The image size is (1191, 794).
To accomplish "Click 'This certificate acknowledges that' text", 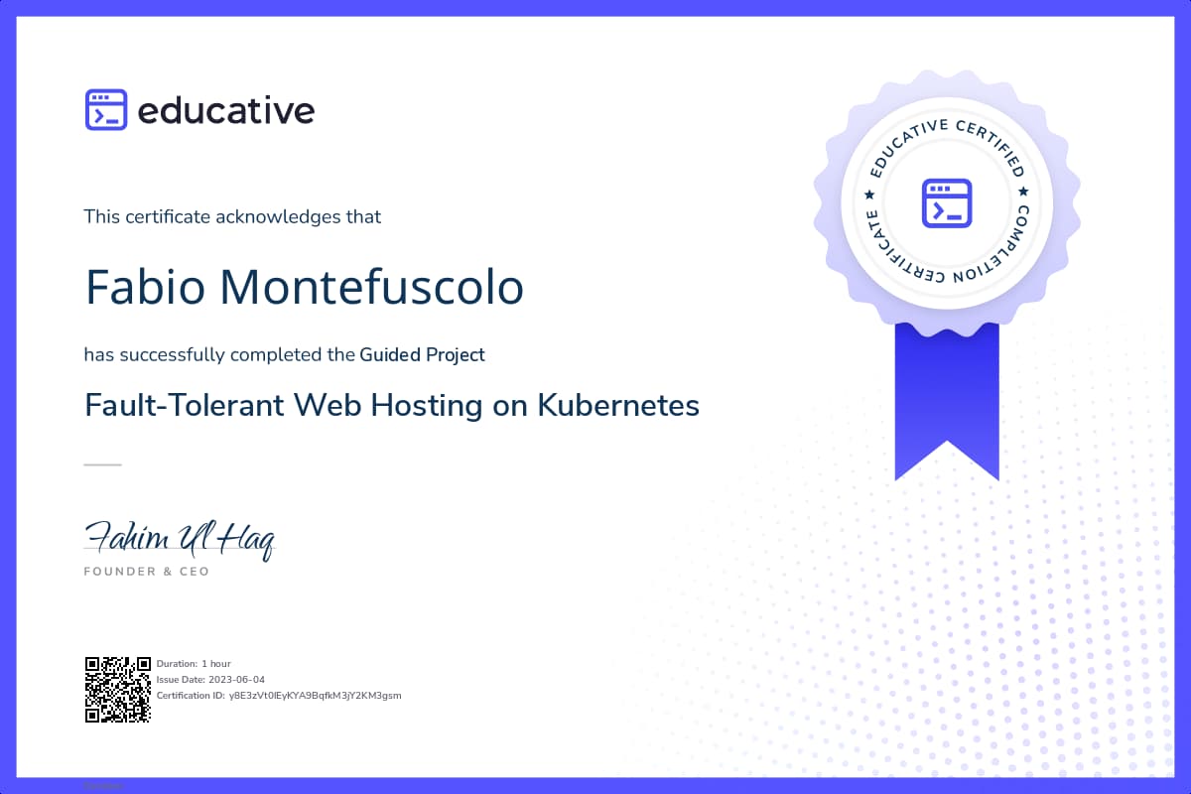I will [232, 216].
